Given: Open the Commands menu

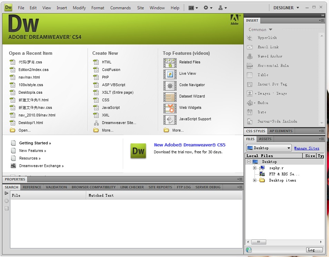Looking at the screenshot, I should click(120, 8).
